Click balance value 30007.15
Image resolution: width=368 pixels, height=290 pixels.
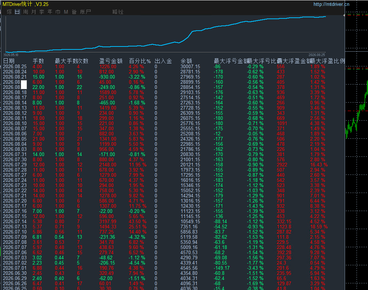[190, 67]
